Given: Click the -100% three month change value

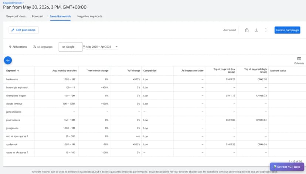Looking at the screenshot, I should [x=105, y=153].
